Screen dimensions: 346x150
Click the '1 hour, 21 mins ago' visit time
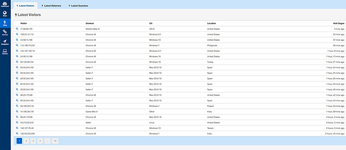click(335, 62)
